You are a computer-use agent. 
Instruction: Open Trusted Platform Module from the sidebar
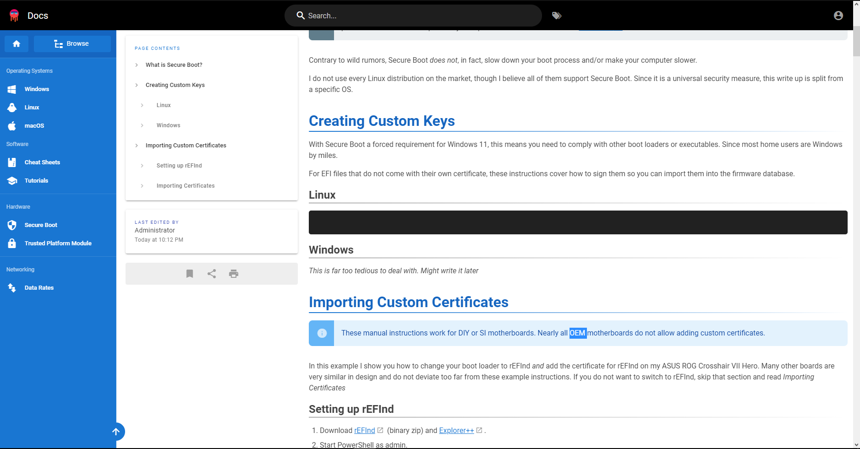point(58,243)
